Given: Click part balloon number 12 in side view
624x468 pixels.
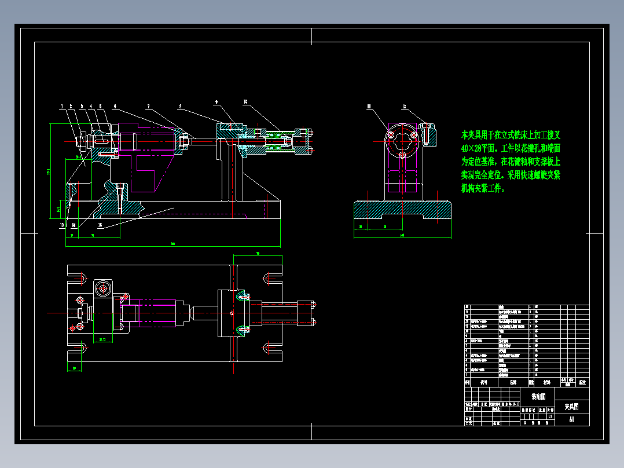Looking at the screenshot, I should tap(404, 107).
